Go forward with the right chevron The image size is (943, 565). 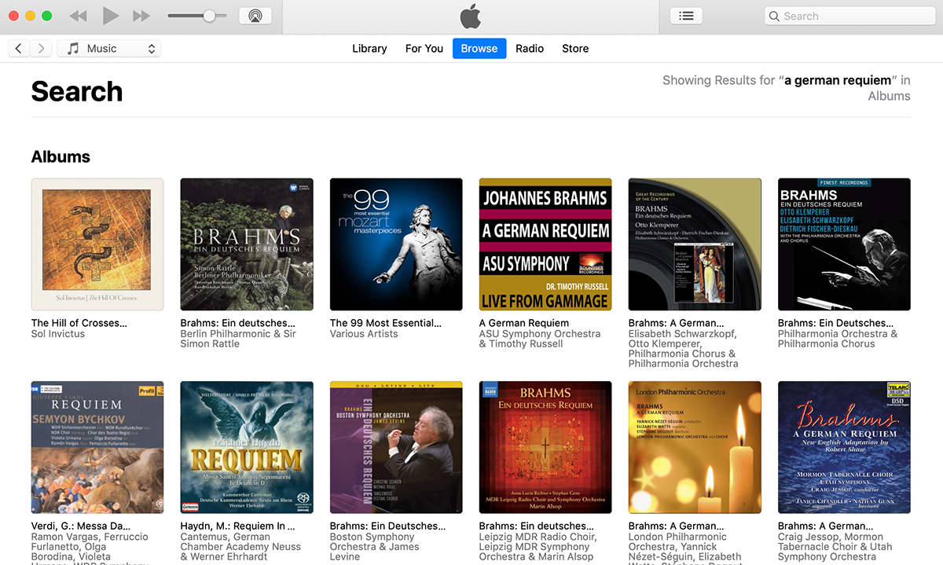42,49
